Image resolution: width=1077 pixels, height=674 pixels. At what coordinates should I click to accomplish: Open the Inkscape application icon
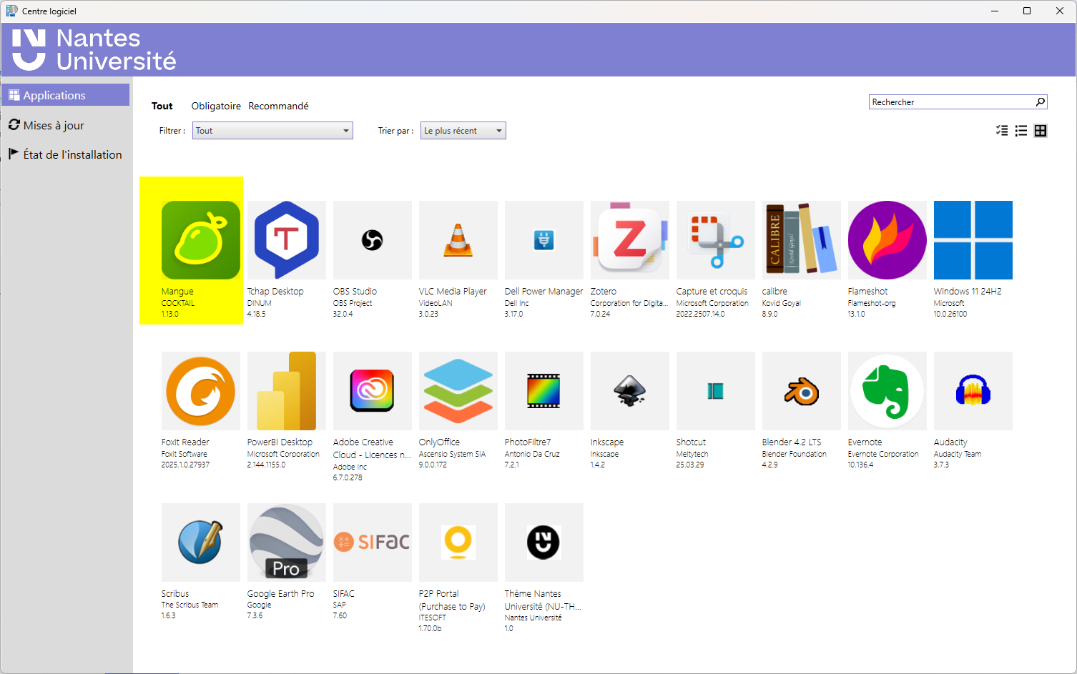[x=629, y=391]
